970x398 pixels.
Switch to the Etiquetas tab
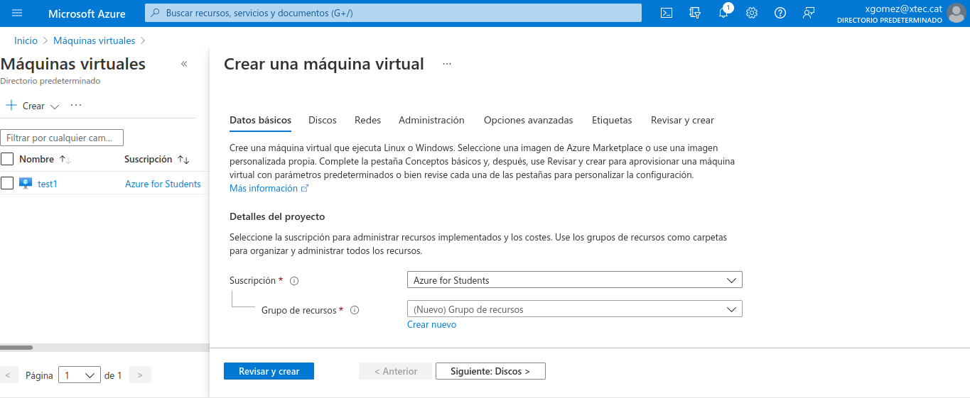(x=612, y=120)
